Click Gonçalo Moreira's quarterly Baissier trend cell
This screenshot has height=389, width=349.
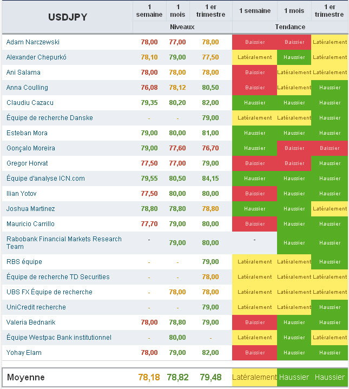click(x=330, y=148)
